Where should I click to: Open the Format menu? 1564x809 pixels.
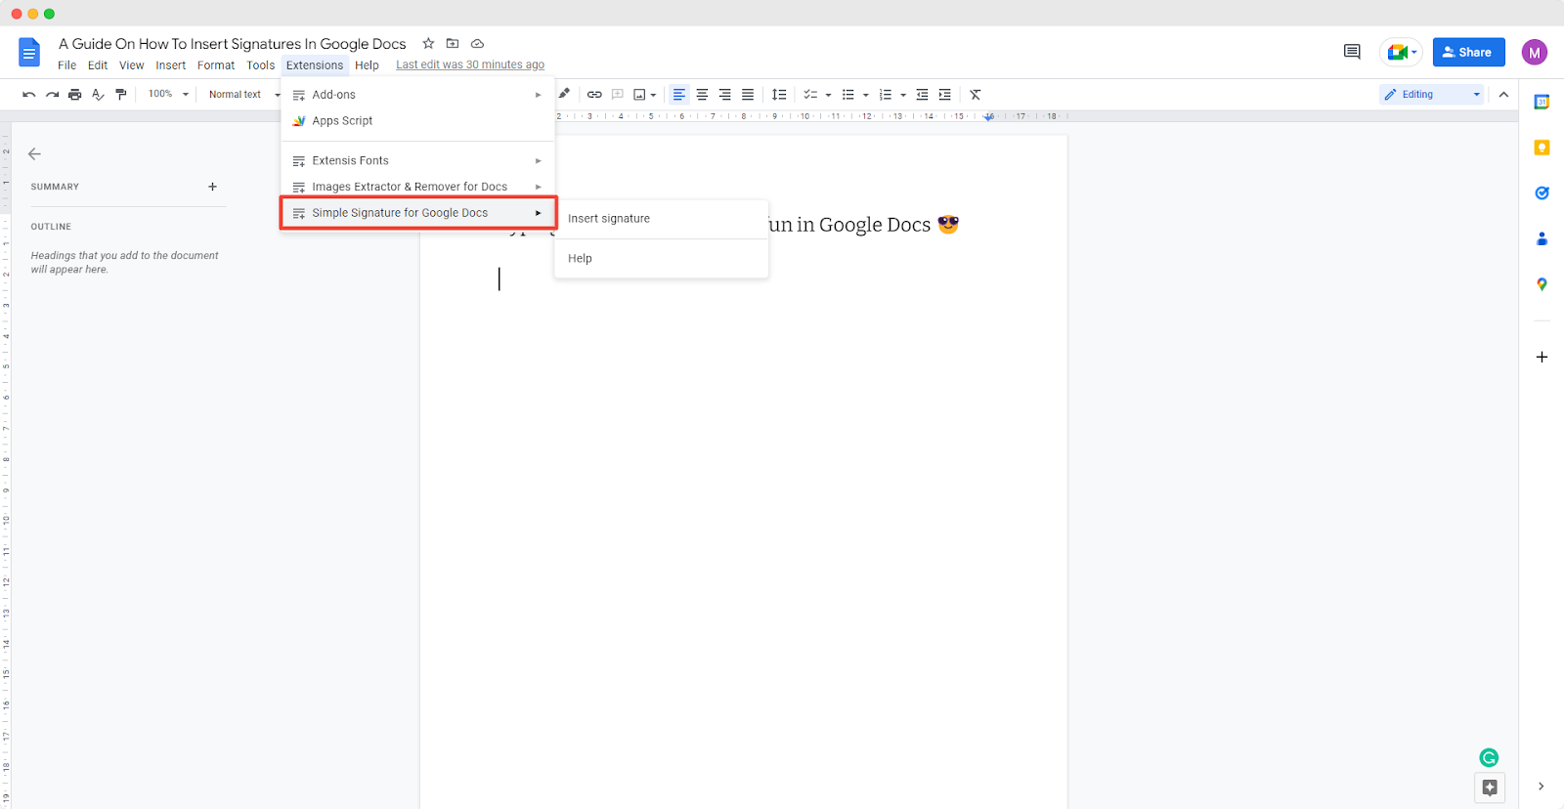point(216,65)
